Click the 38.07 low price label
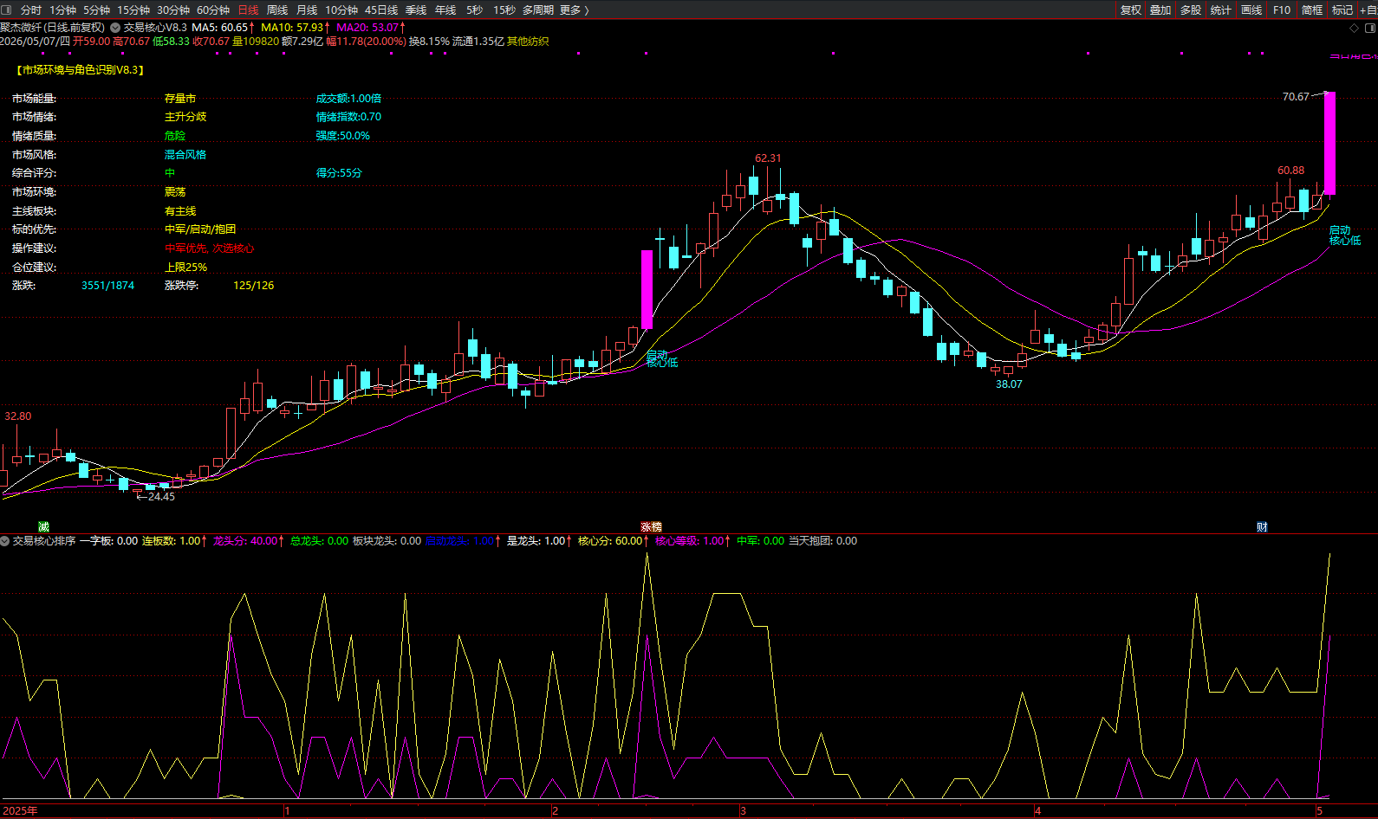This screenshot has height=819, width=1378. (1009, 384)
